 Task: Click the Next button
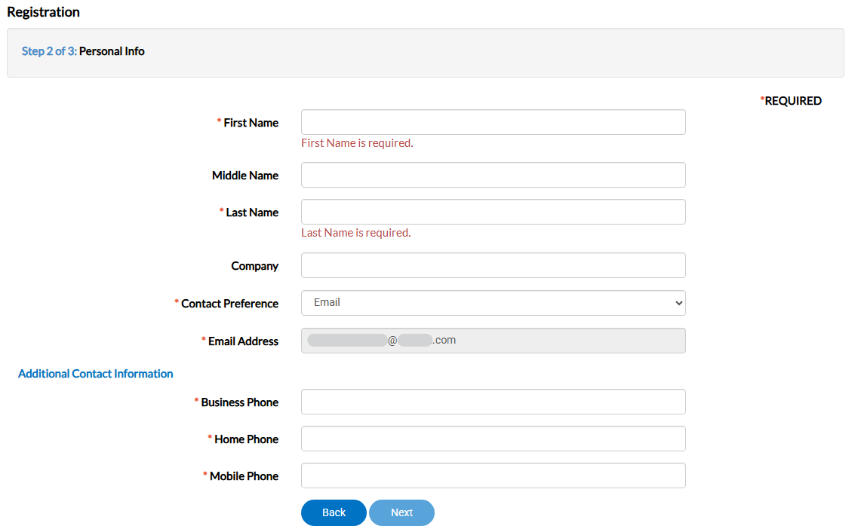tap(401, 512)
